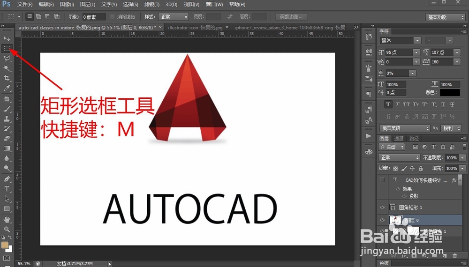Switch to the 通道 tab
The image size is (469, 267).
399,139
